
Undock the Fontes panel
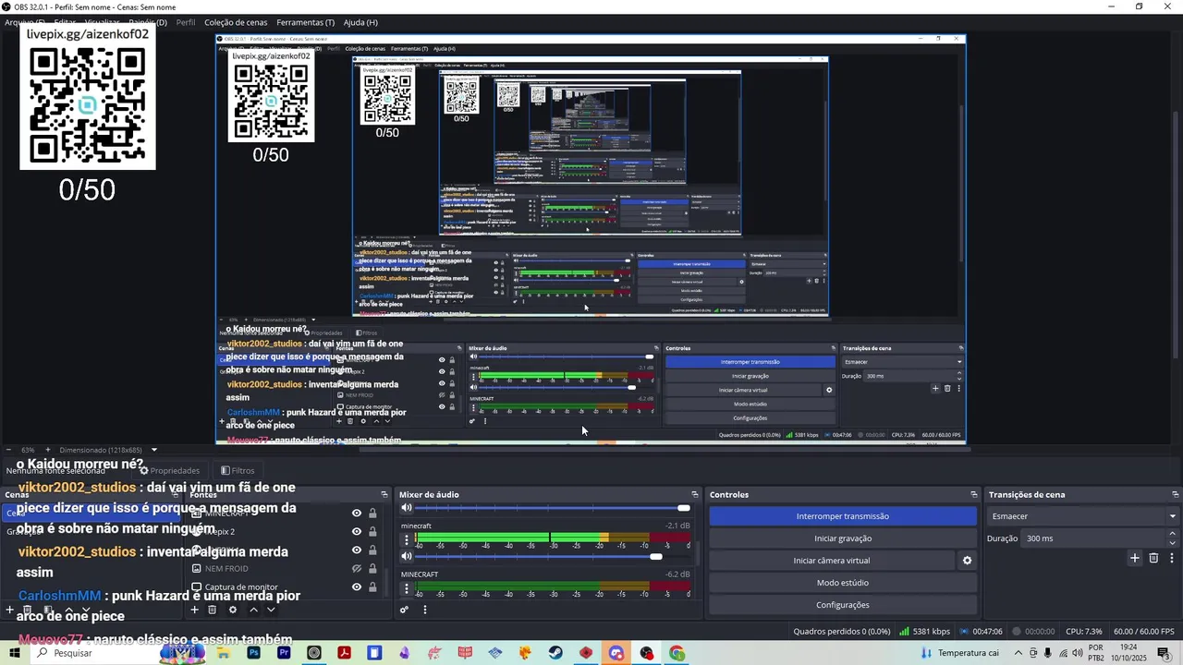[x=384, y=495]
